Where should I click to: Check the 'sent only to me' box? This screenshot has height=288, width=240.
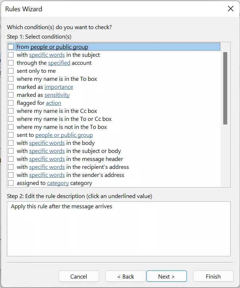[11, 71]
